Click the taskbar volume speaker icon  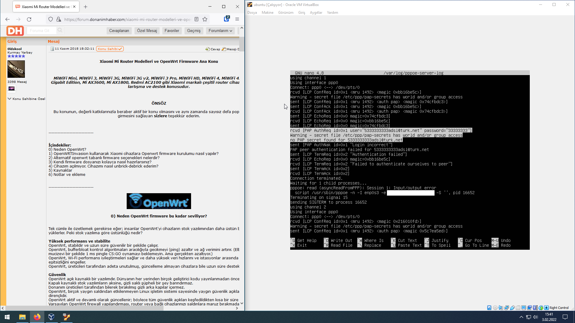coord(535,317)
